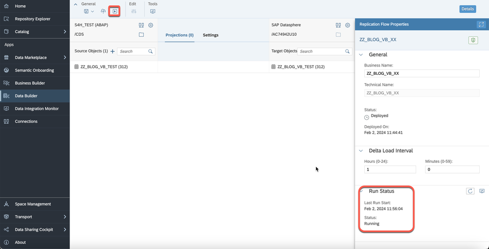
Task: Click the green shield validation status icon
Action: [x=473, y=40]
